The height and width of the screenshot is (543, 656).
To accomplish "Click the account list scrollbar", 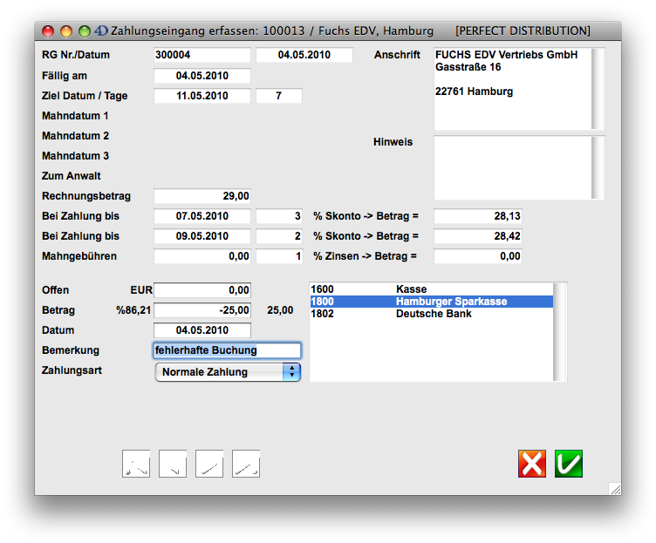I will (560, 331).
